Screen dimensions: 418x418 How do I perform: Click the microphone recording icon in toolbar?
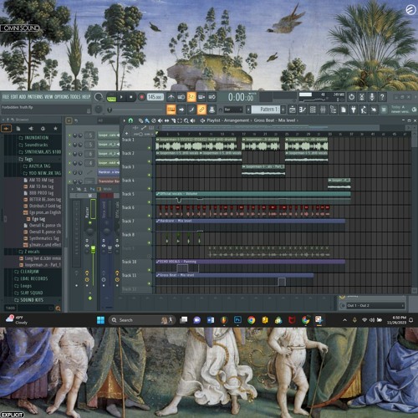[372, 97]
